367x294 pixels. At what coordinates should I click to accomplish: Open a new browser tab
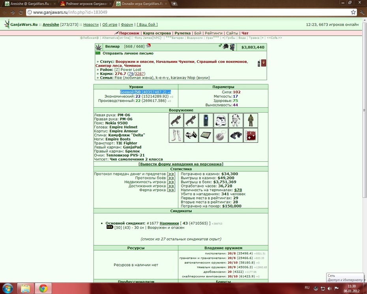pyautogui.click(x=174, y=4)
